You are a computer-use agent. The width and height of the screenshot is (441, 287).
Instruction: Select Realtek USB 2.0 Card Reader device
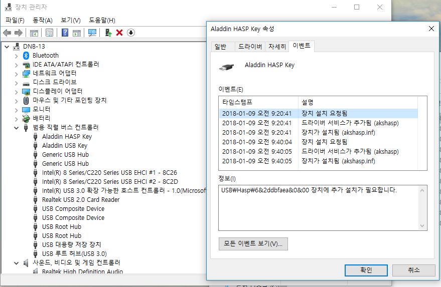pos(80,200)
